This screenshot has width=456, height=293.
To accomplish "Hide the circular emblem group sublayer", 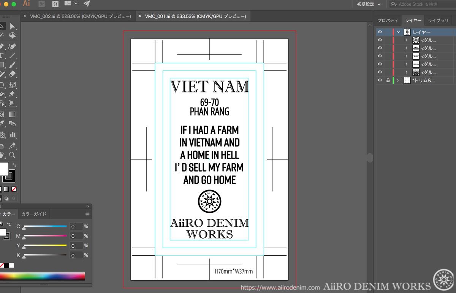I will tap(380, 40).
